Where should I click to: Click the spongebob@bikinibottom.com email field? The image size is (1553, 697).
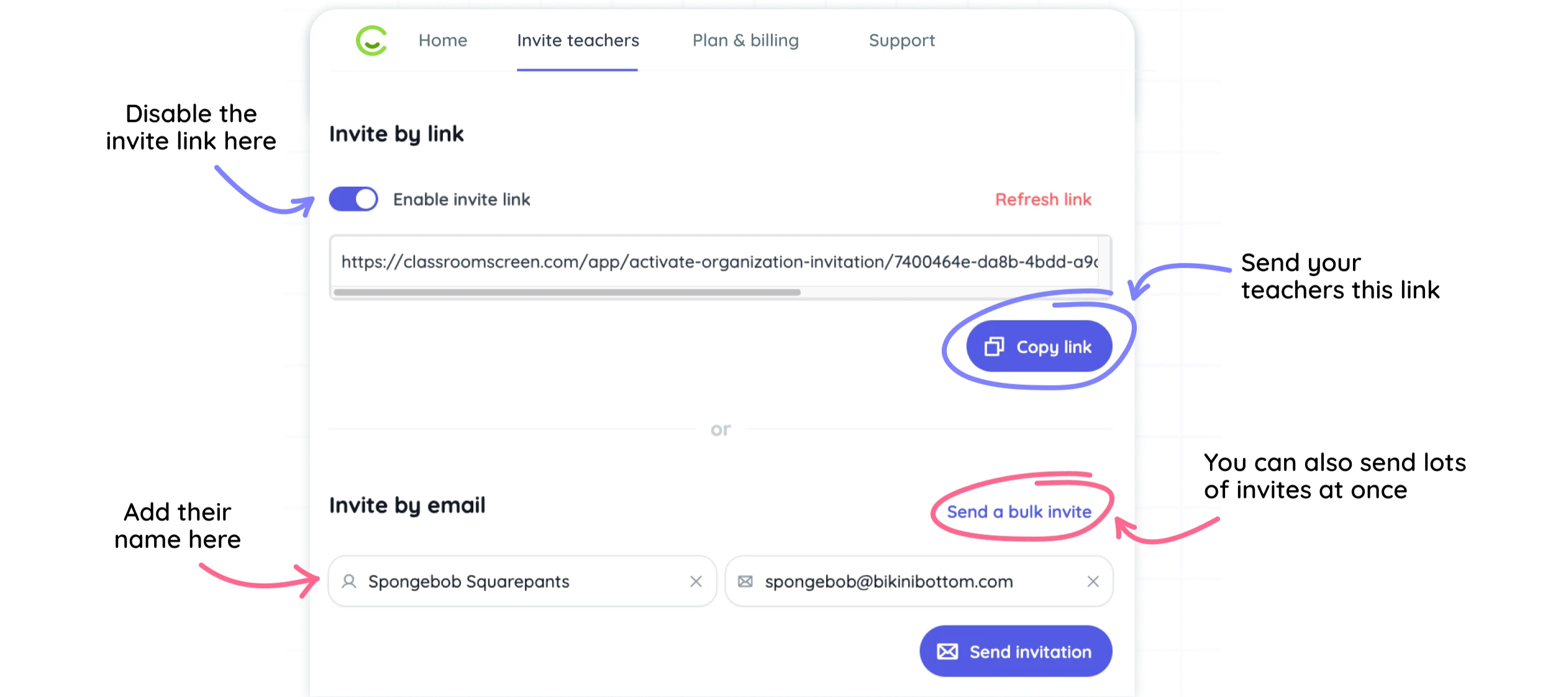click(x=919, y=582)
